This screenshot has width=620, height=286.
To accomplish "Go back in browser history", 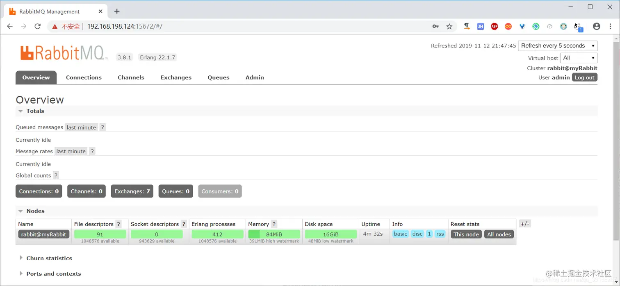I will [x=10, y=26].
